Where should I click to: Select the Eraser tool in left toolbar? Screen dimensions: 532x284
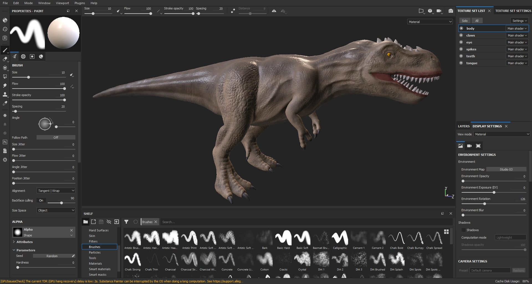[5, 59]
